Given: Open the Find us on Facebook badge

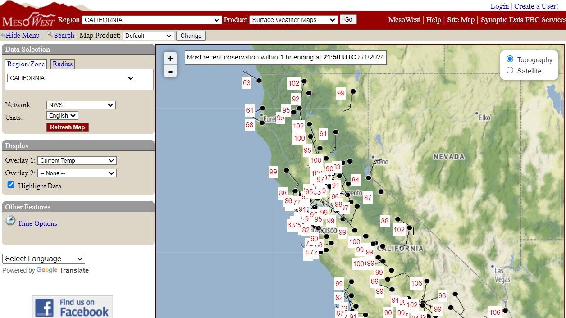Looking at the screenshot, I should pyautogui.click(x=72, y=307).
